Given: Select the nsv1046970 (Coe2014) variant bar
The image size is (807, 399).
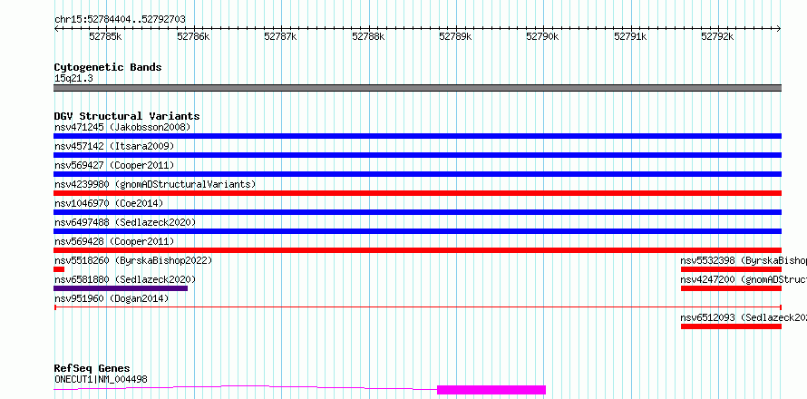Looking at the screenshot, I should (417, 212).
